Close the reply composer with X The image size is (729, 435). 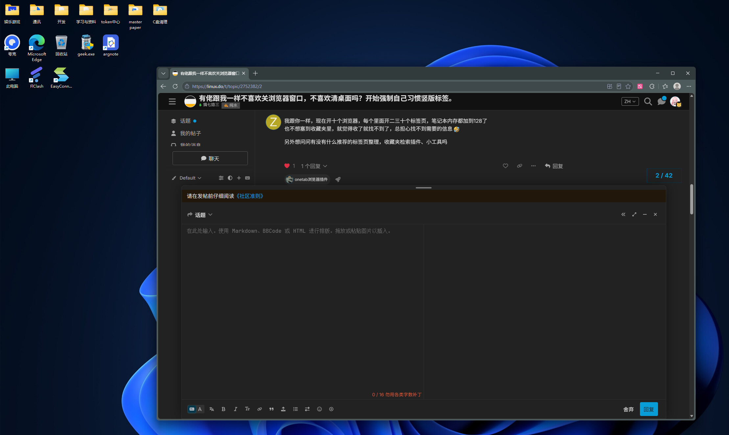click(655, 214)
